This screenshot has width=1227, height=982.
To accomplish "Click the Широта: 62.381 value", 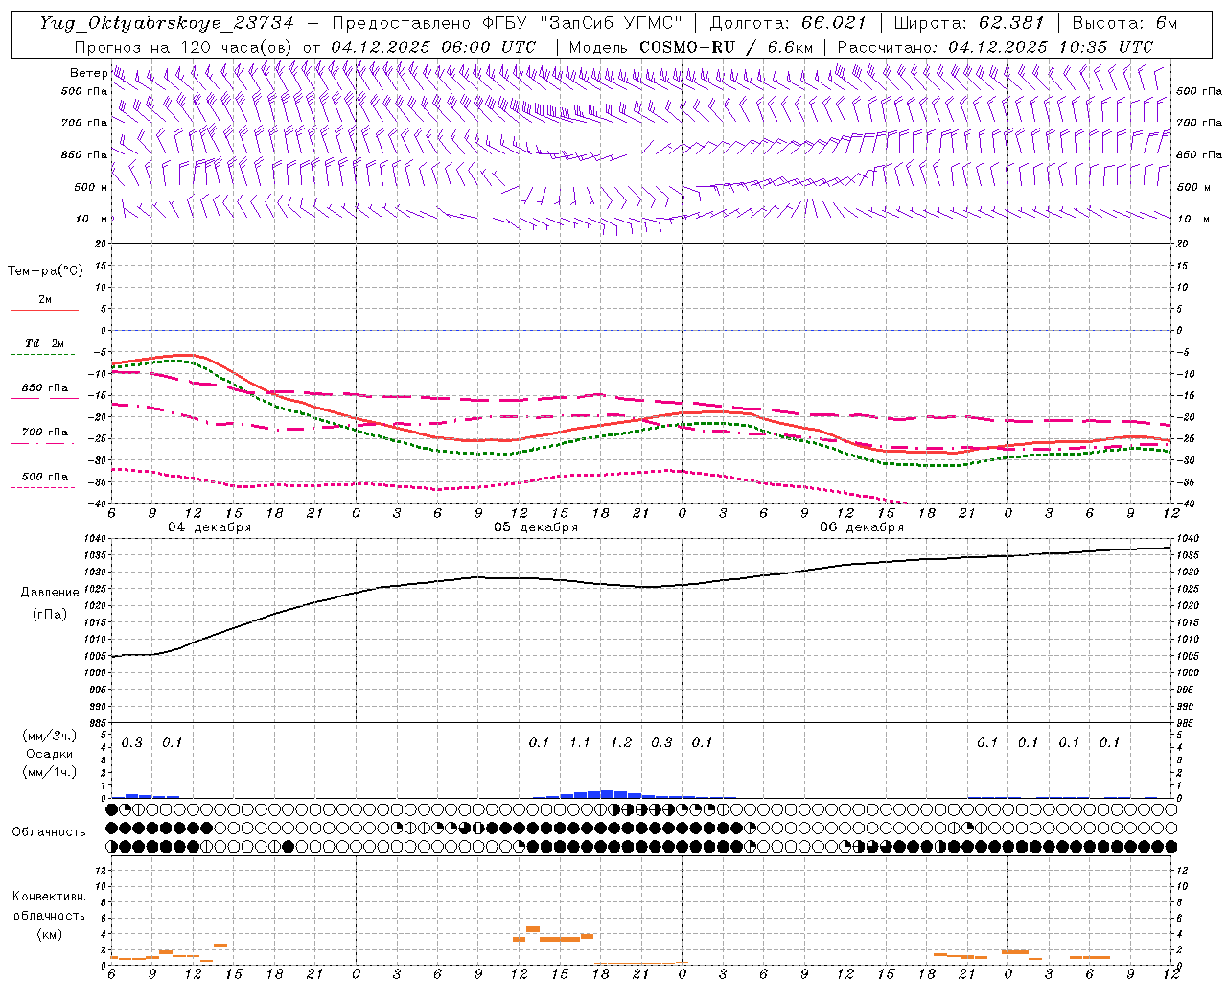I will 968,23.
